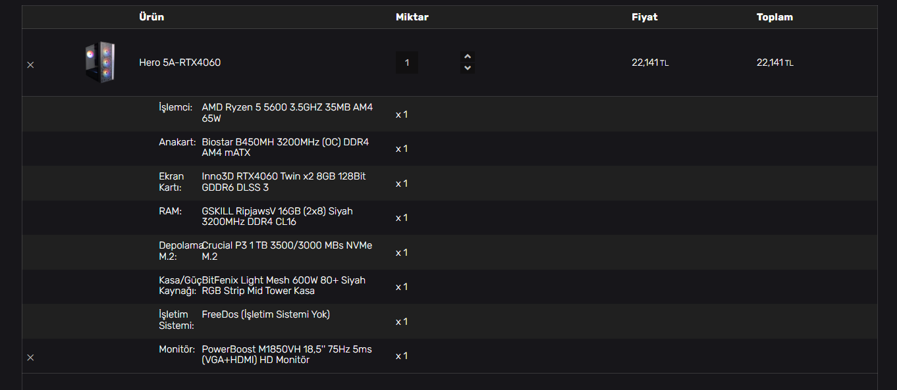Decrease quantity with the down arrow

pyautogui.click(x=468, y=68)
